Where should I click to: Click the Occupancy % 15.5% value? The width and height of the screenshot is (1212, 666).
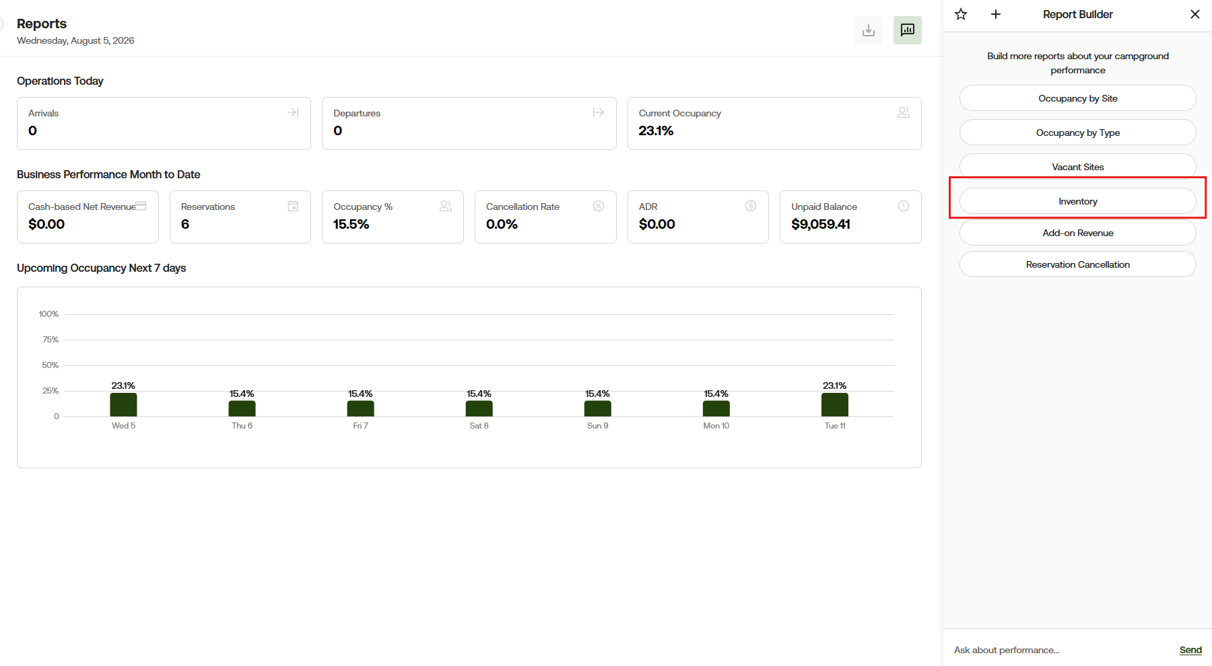pos(351,224)
